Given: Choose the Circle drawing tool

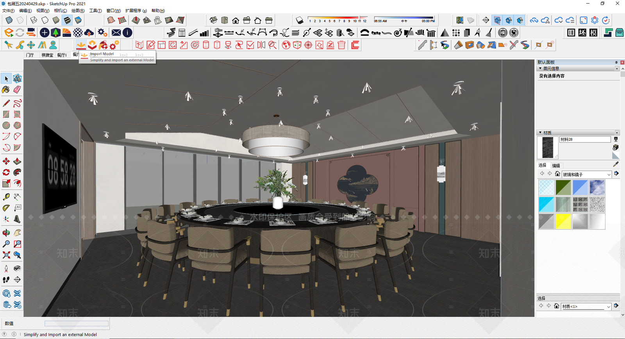Looking at the screenshot, I should (6, 125).
